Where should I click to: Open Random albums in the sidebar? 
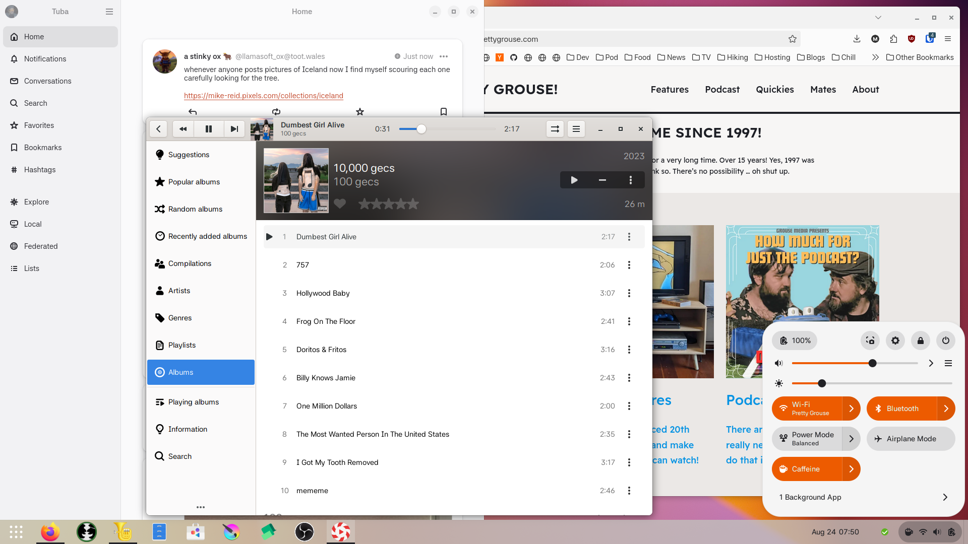coord(201,209)
